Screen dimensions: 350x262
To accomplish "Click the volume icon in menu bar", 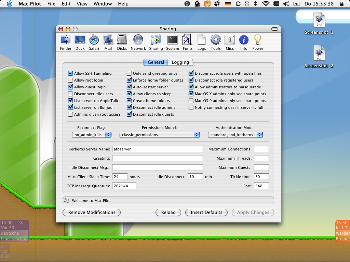I will pyautogui.click(x=286, y=4).
